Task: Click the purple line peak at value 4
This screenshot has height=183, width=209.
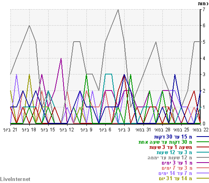Action: (x=61, y=58)
